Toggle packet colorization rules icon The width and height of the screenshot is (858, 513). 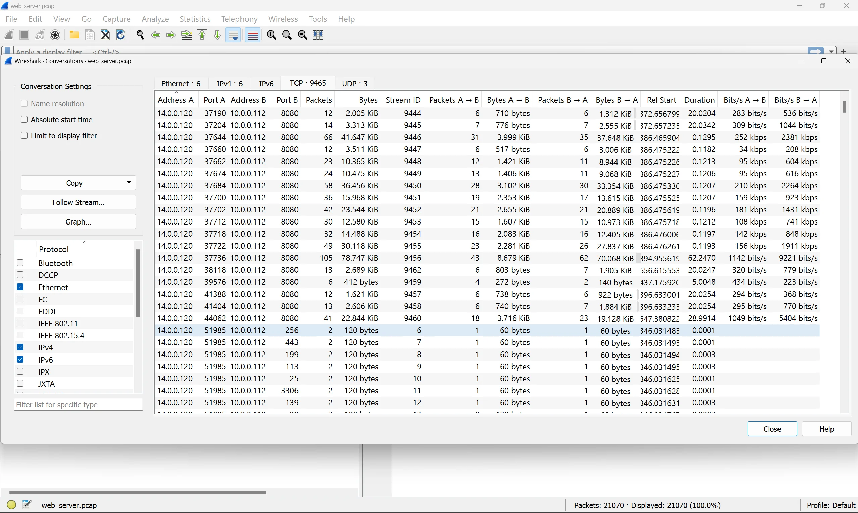coord(253,35)
